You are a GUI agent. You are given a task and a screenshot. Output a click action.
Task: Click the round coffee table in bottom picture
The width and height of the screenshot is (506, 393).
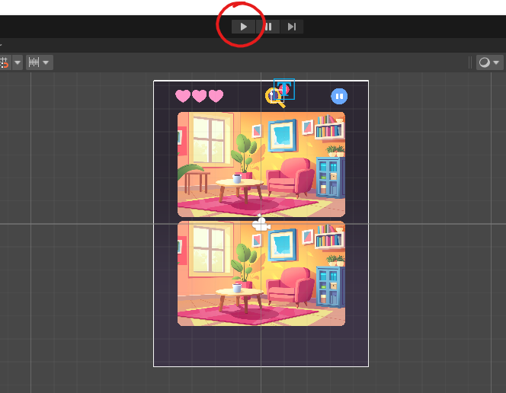point(239,292)
